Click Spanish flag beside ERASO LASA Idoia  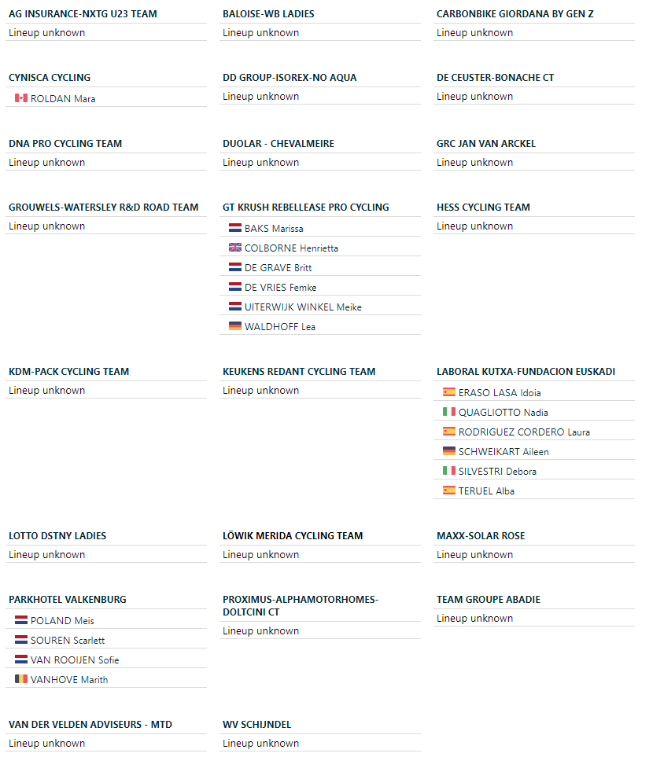[x=448, y=391]
